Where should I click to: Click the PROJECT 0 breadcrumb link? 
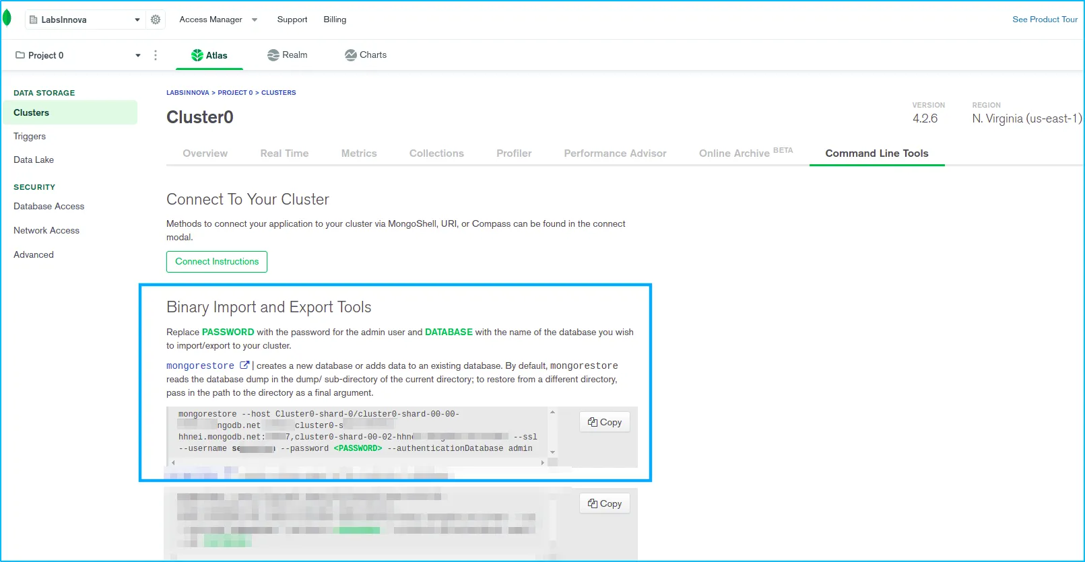click(x=235, y=93)
